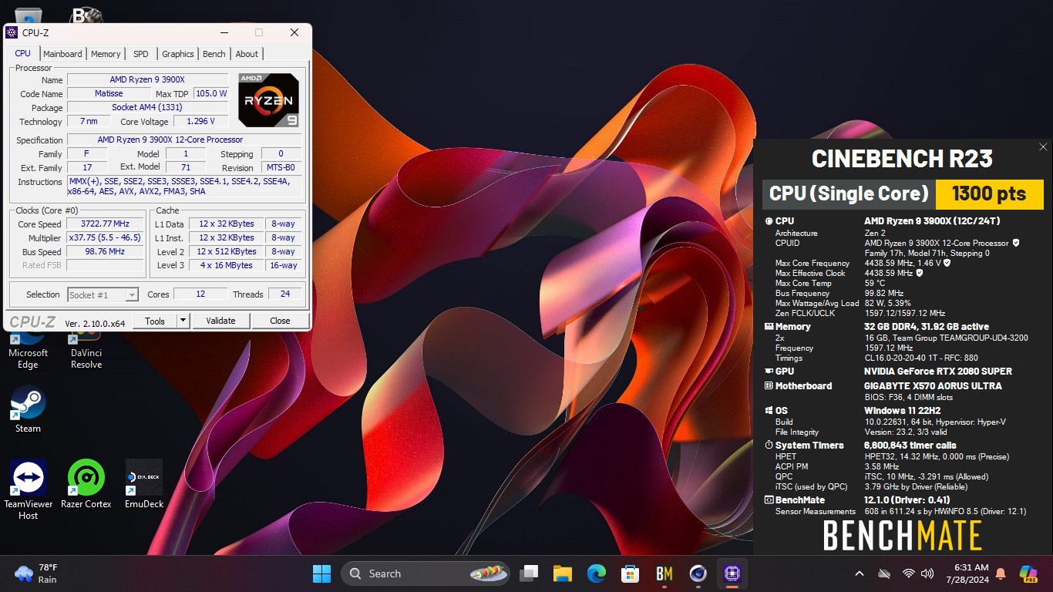
Task: Open the About tab in CPU-Z
Action: 247,54
